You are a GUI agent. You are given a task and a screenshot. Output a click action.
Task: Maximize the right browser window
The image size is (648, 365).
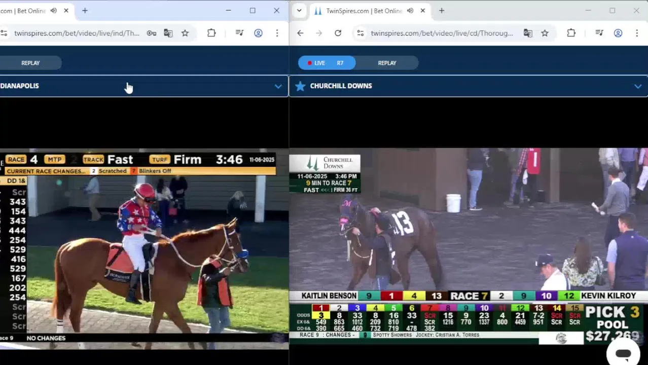[x=612, y=11]
